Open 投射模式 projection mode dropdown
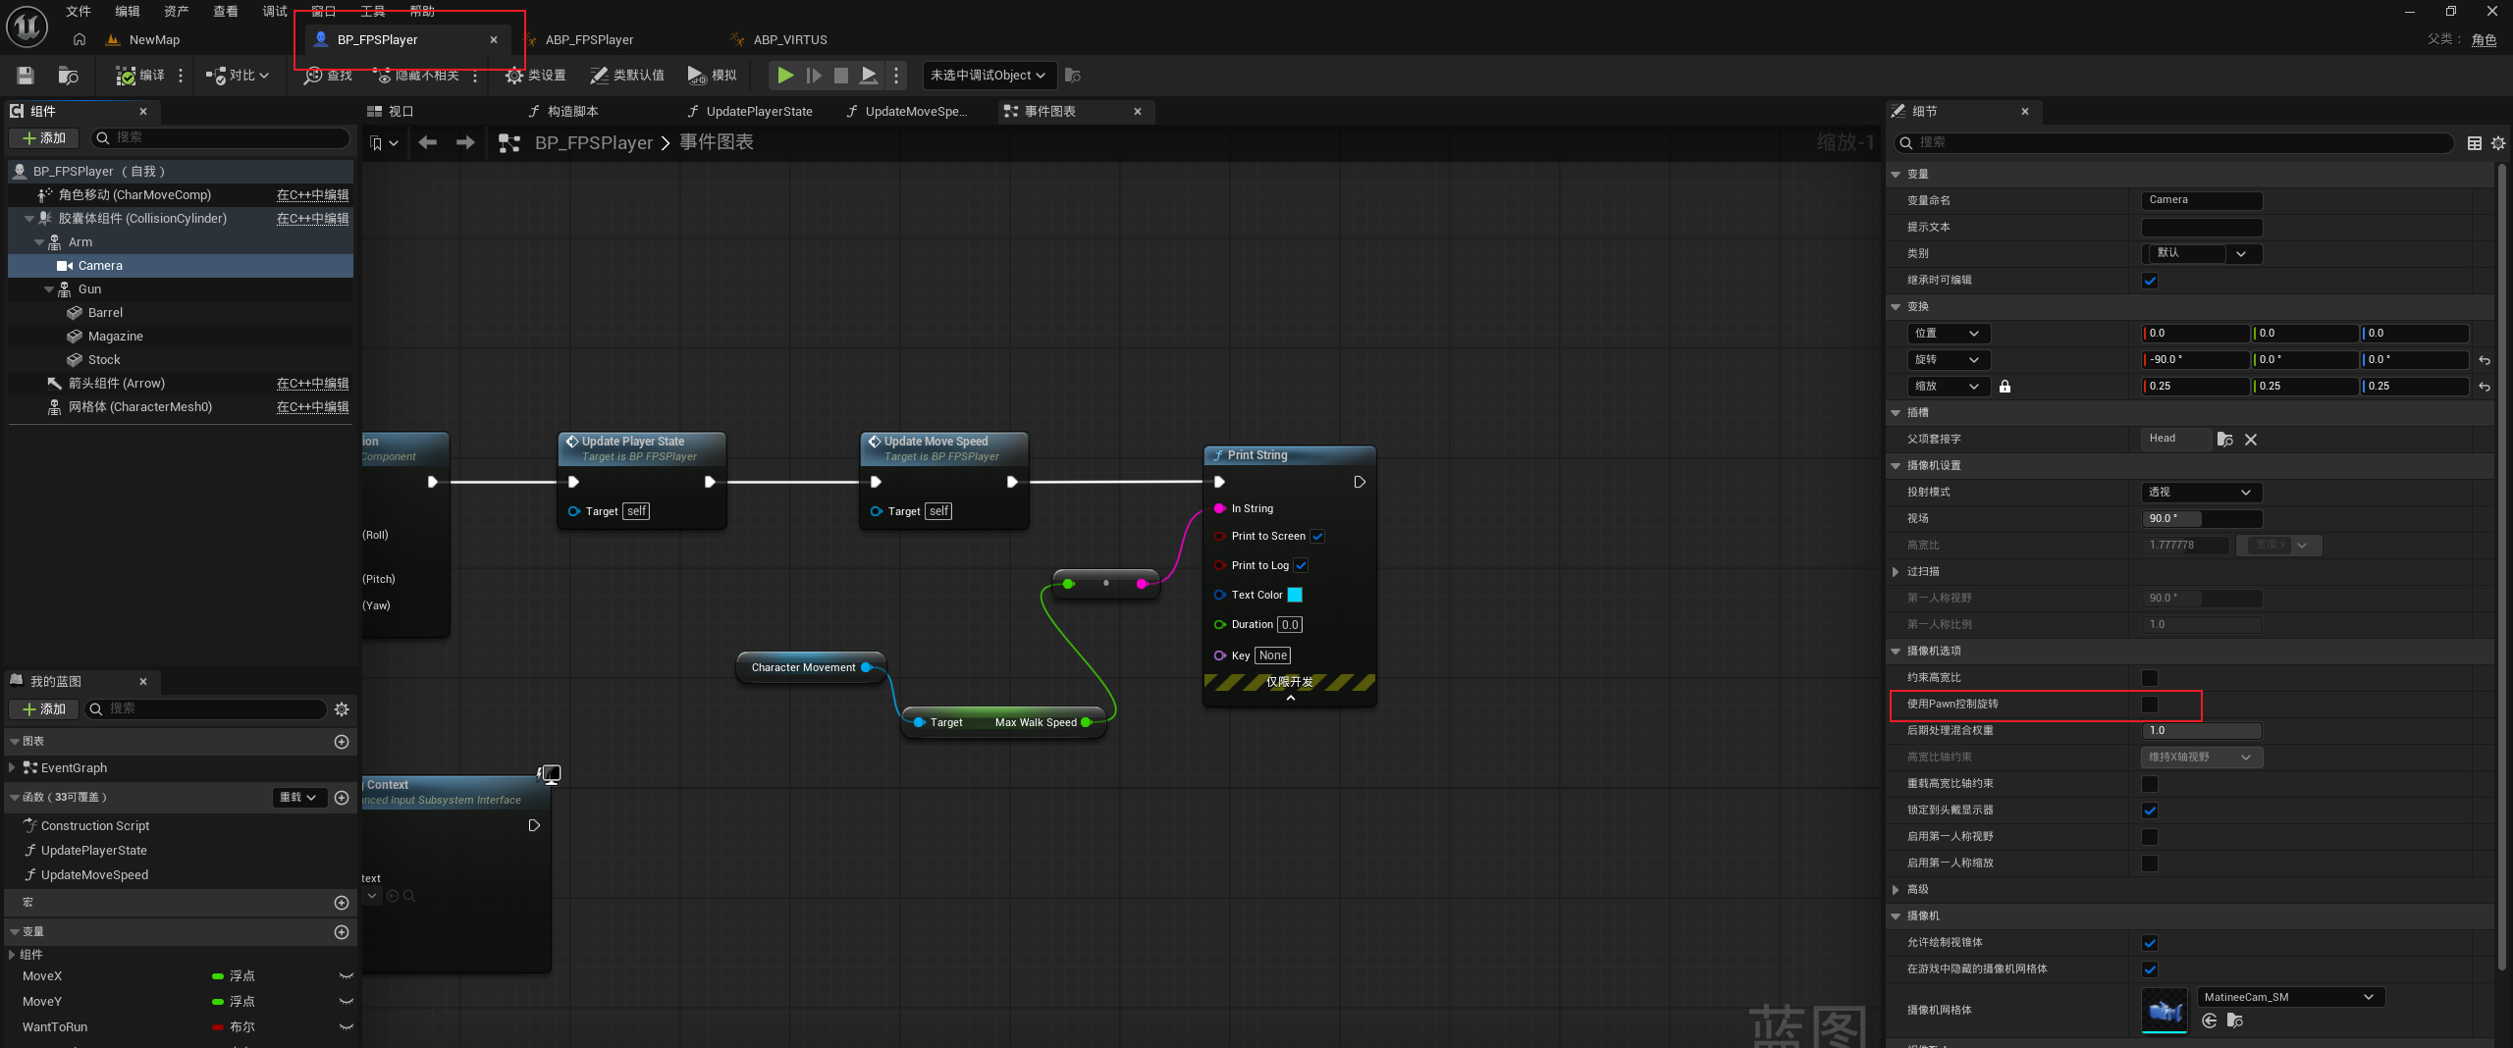Screen dimensions: 2513x1048 point(2202,493)
